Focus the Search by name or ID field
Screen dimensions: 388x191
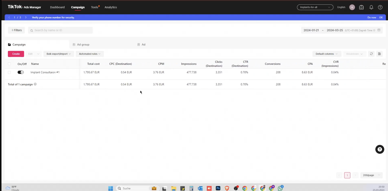61,30
